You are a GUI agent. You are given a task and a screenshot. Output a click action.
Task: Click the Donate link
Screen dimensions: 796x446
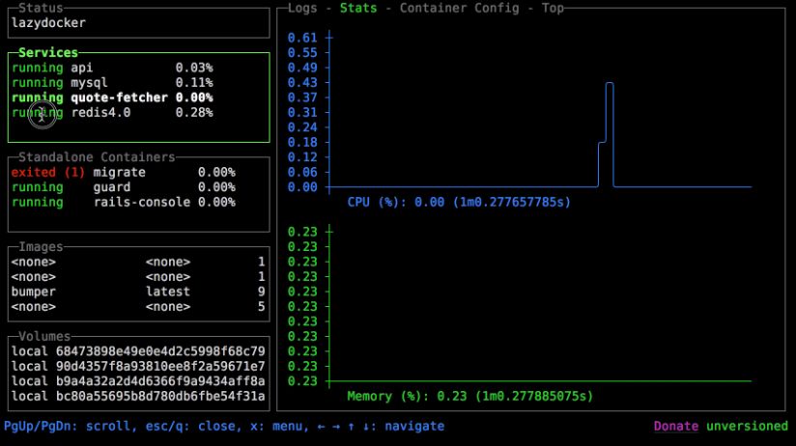(676, 426)
